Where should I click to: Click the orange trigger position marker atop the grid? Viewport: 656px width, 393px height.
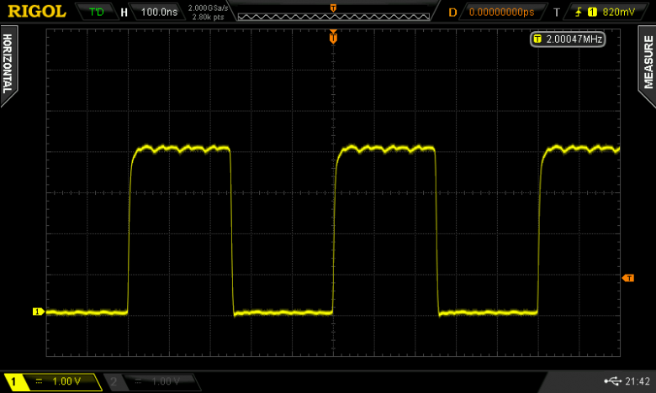coord(333,37)
